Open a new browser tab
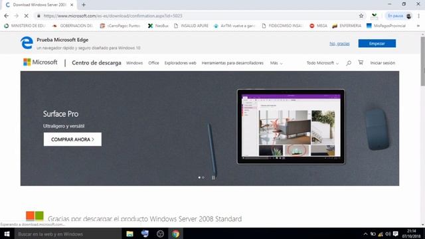 [84, 5]
